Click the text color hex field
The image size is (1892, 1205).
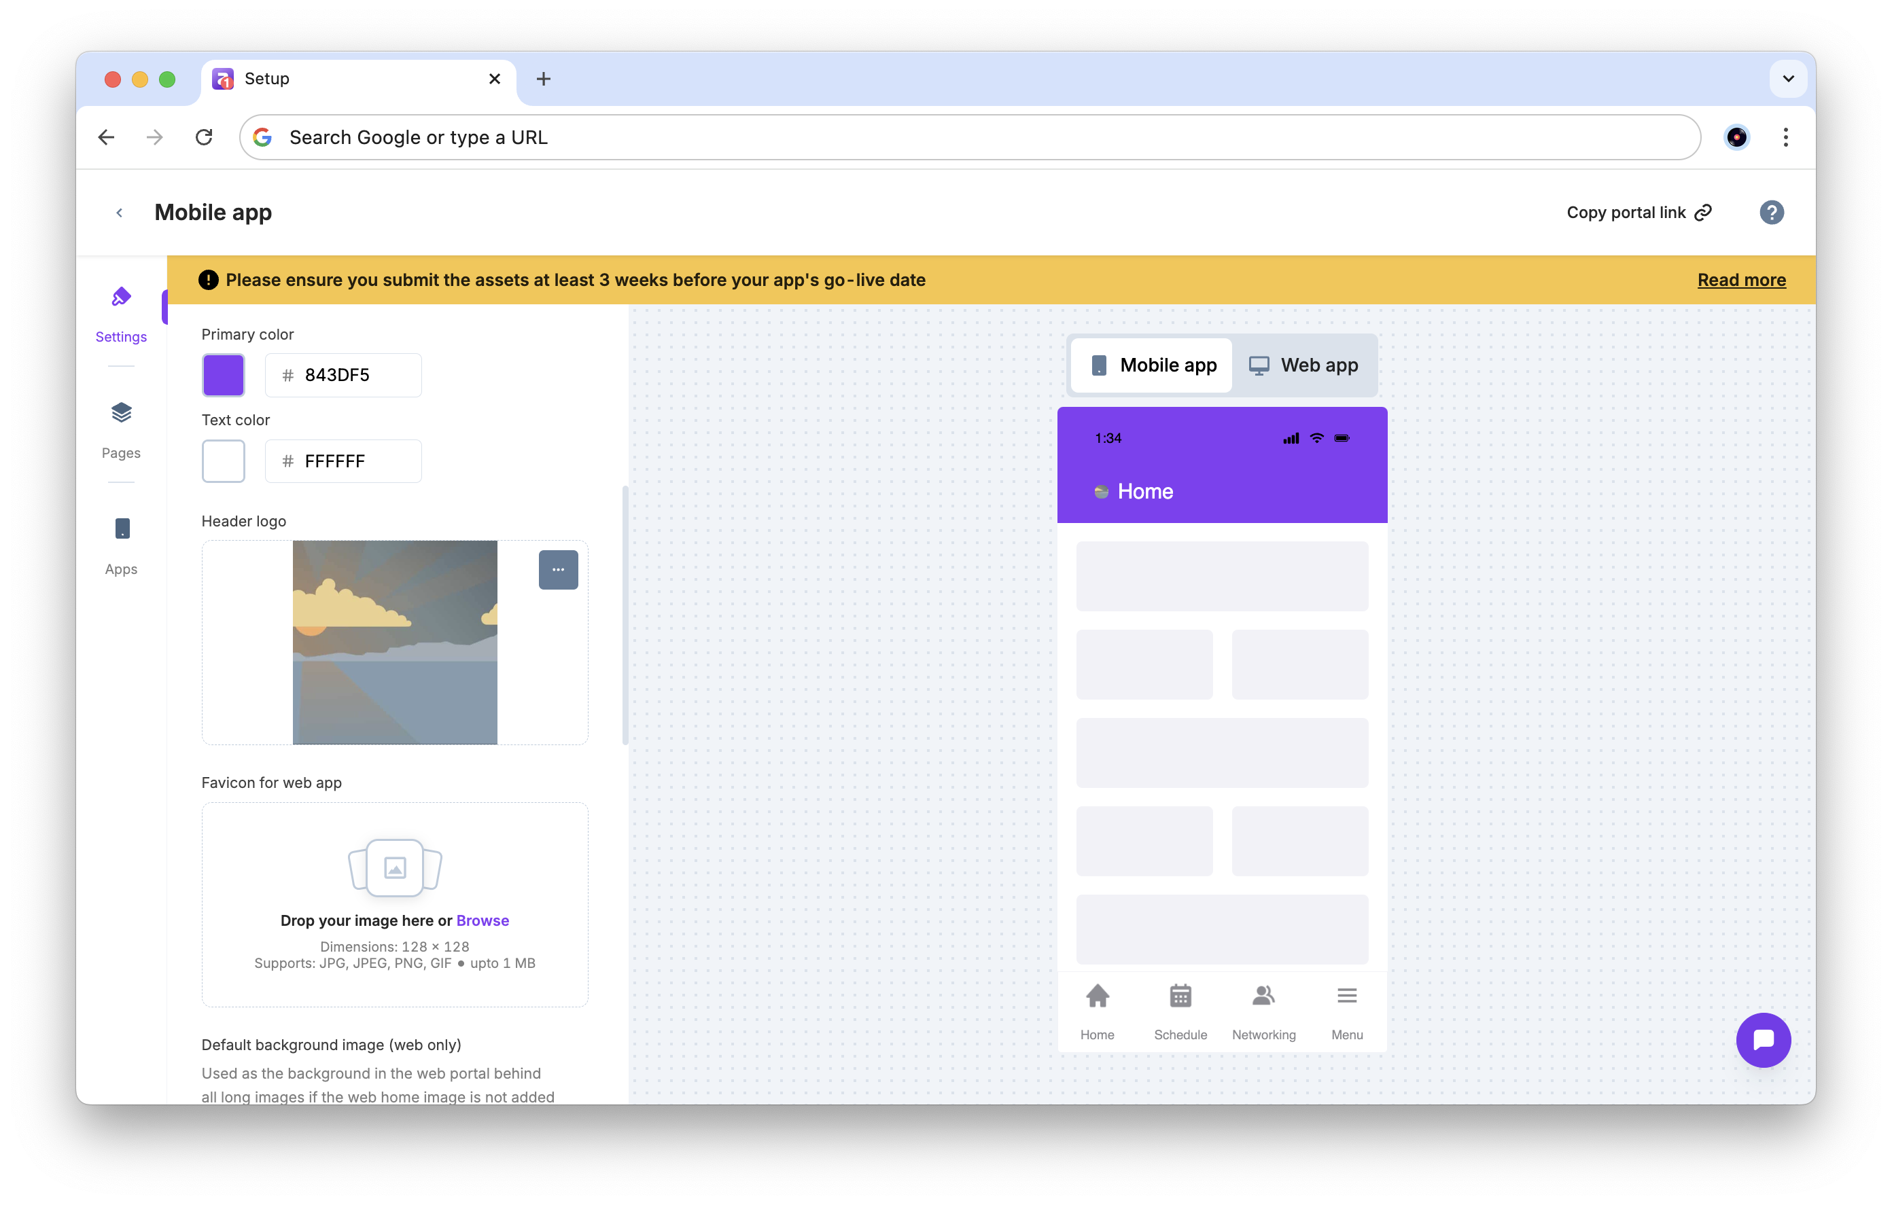coord(353,461)
